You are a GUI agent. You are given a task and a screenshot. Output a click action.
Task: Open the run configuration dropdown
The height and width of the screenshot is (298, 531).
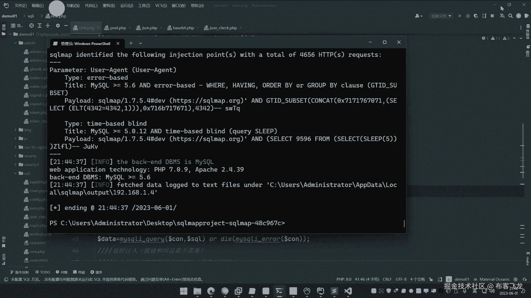click(441, 16)
